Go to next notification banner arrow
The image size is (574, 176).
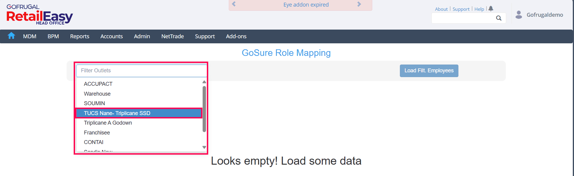(x=359, y=4)
